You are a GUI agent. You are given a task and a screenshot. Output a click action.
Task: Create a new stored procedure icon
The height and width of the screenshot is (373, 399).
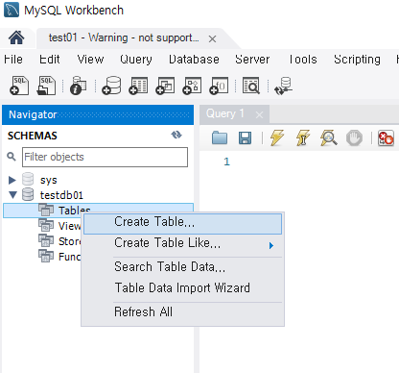(192, 86)
